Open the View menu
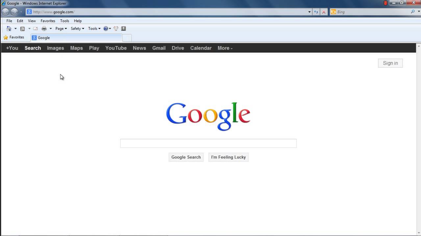The height and width of the screenshot is (236, 421). click(32, 21)
